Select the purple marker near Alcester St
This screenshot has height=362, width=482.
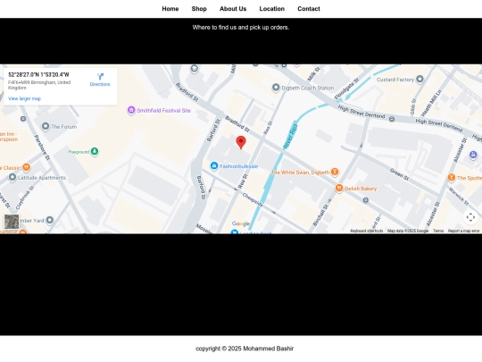(473, 155)
